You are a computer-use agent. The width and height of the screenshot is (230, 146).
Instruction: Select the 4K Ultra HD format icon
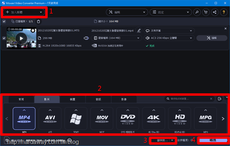point(154,118)
